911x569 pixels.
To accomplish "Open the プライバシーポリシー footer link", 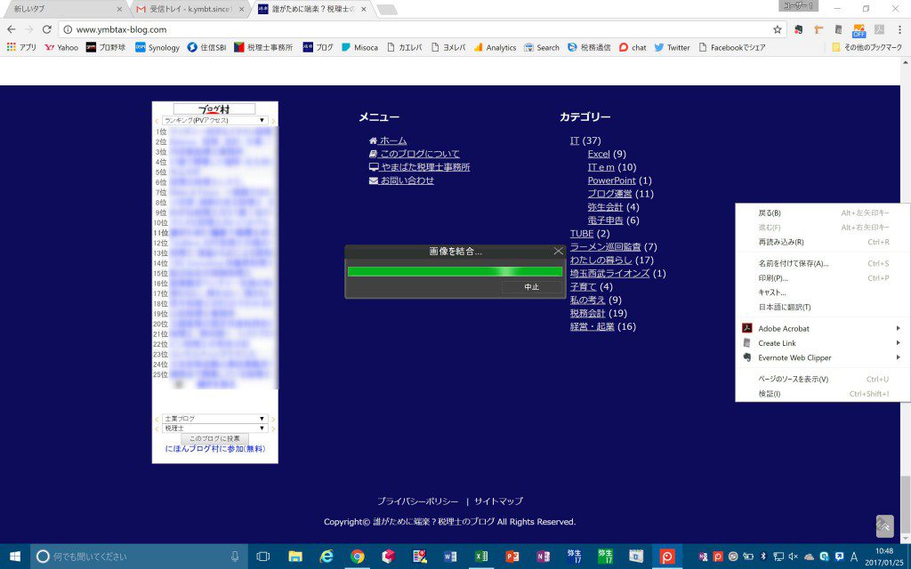I will coord(417,501).
